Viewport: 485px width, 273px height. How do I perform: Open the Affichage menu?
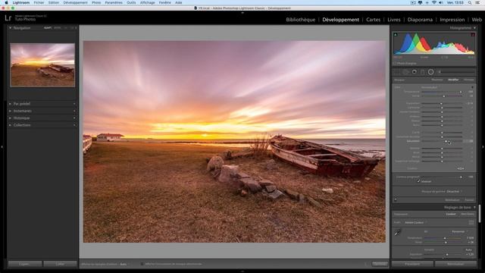click(x=147, y=2)
